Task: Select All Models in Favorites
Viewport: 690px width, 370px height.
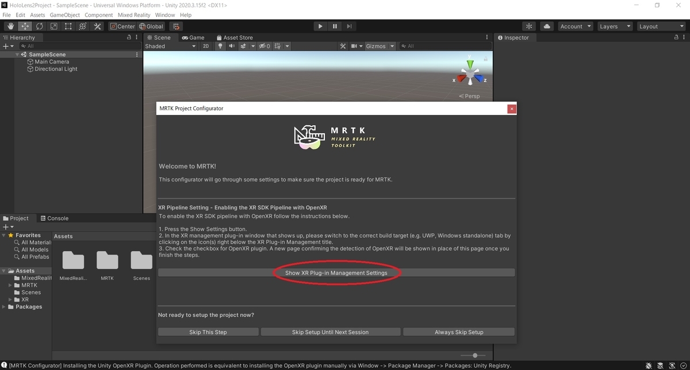Action: click(32, 249)
